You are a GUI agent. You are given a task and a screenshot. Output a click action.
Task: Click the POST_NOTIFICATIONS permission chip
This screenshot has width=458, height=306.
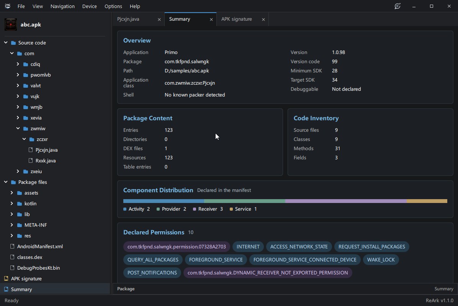152,273
